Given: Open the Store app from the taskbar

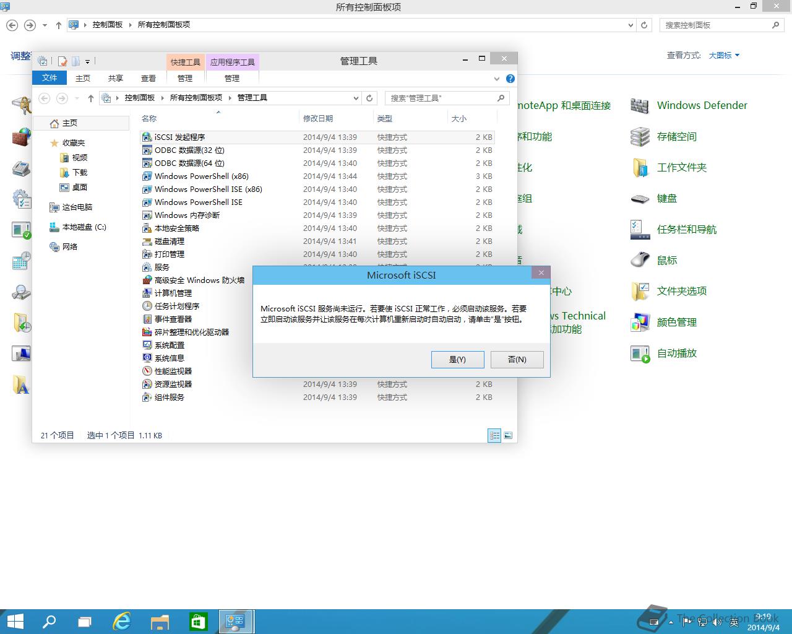Looking at the screenshot, I should pyautogui.click(x=198, y=622).
